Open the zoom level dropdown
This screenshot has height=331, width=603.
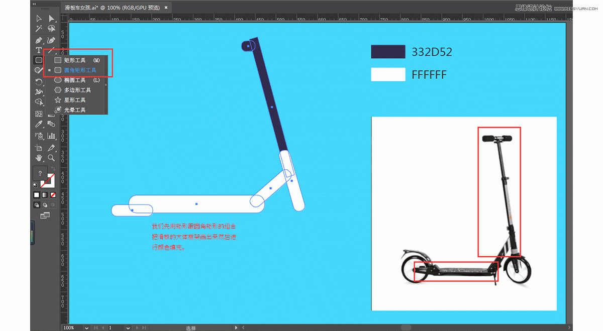tap(86, 327)
